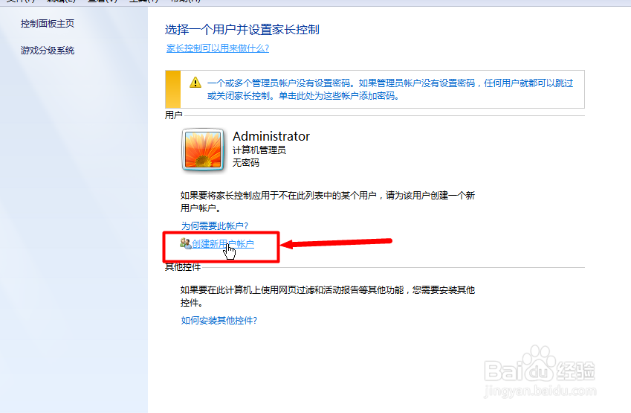This screenshot has width=631, height=413.
Task: Click the 创建新用户帐户 link
Action: click(223, 244)
